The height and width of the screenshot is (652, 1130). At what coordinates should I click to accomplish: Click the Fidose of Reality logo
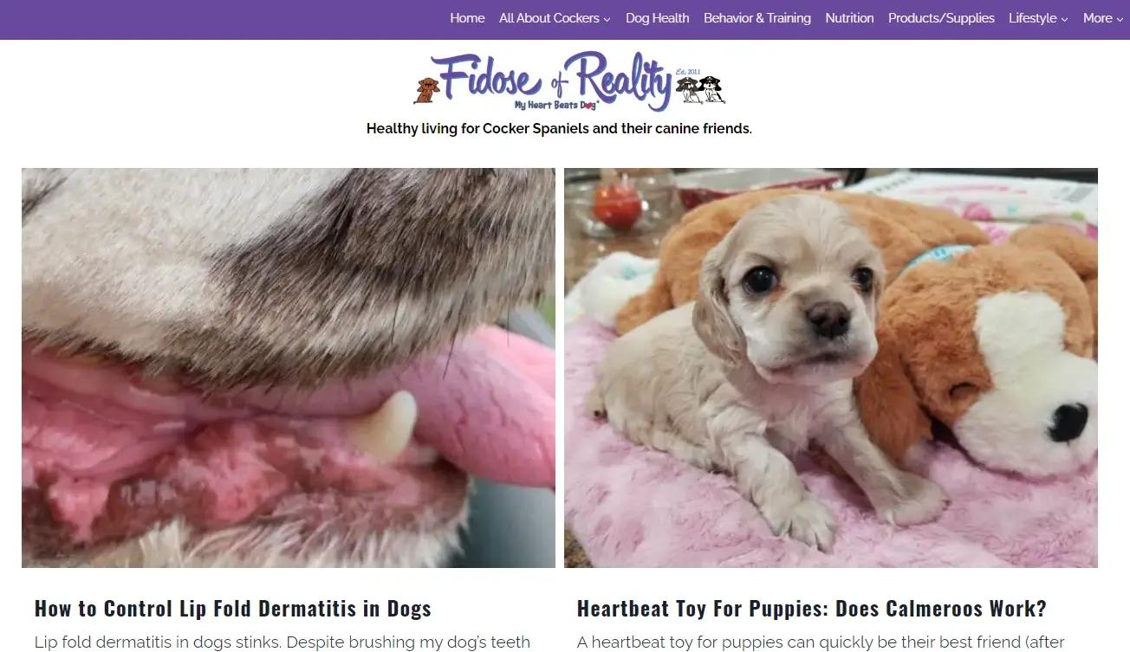[569, 81]
